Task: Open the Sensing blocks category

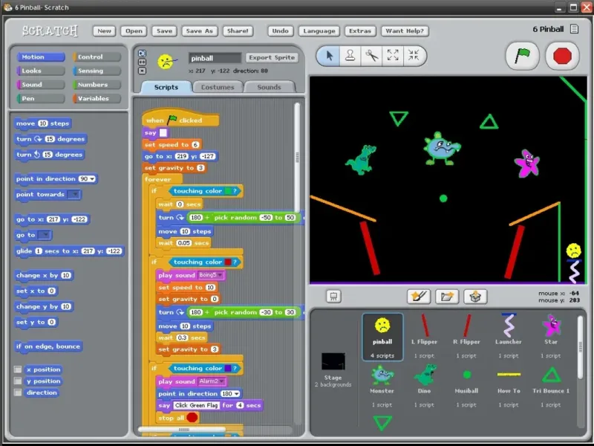Action: point(97,71)
